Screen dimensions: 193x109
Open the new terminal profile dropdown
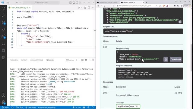tap(79, 60)
